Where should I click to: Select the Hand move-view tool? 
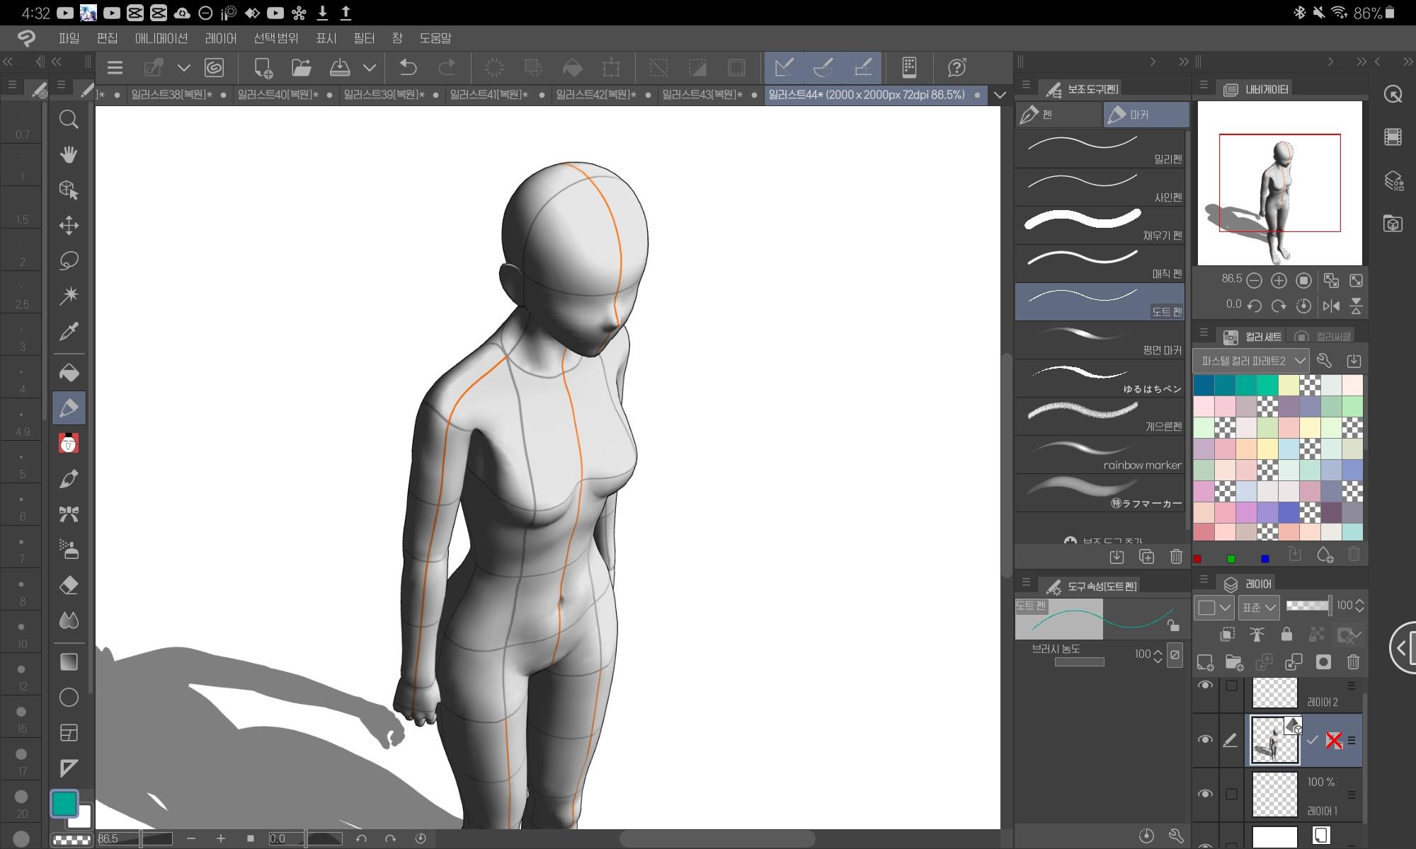pyautogui.click(x=69, y=155)
